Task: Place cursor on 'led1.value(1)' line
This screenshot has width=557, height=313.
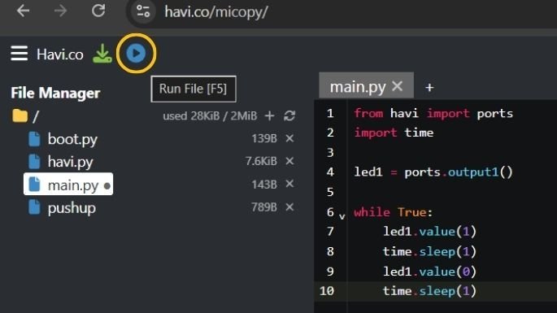Action: pos(429,232)
